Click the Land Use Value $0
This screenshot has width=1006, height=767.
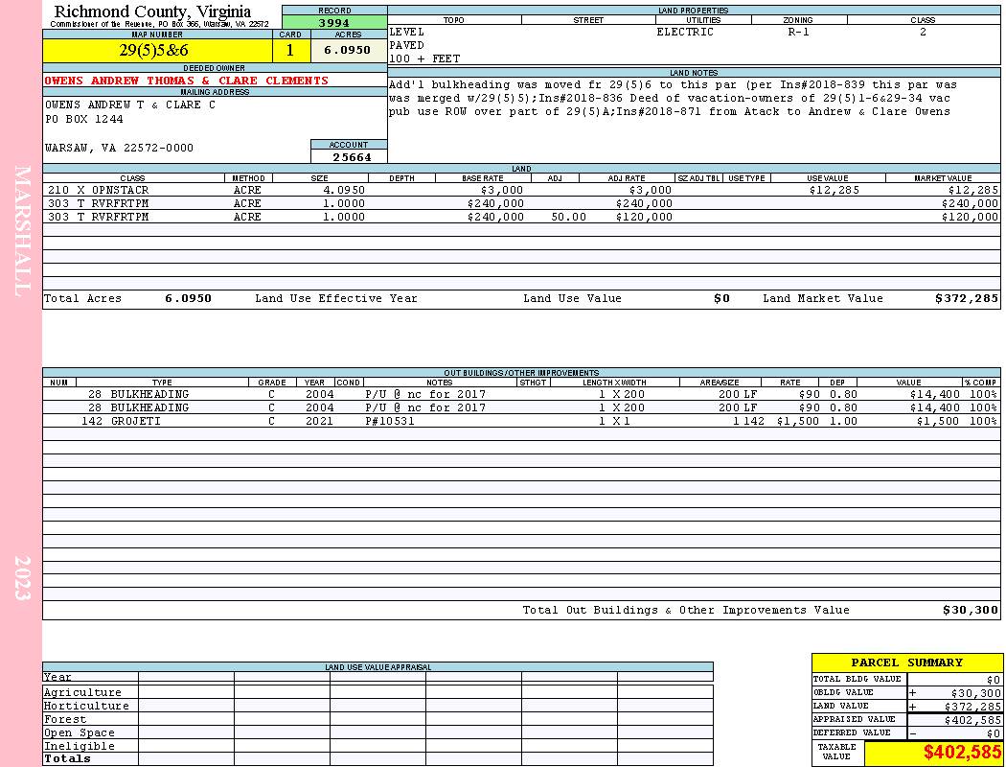point(721,299)
